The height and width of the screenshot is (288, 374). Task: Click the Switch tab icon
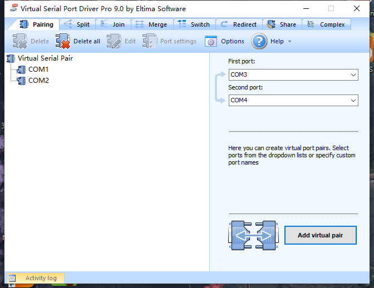[x=182, y=24]
